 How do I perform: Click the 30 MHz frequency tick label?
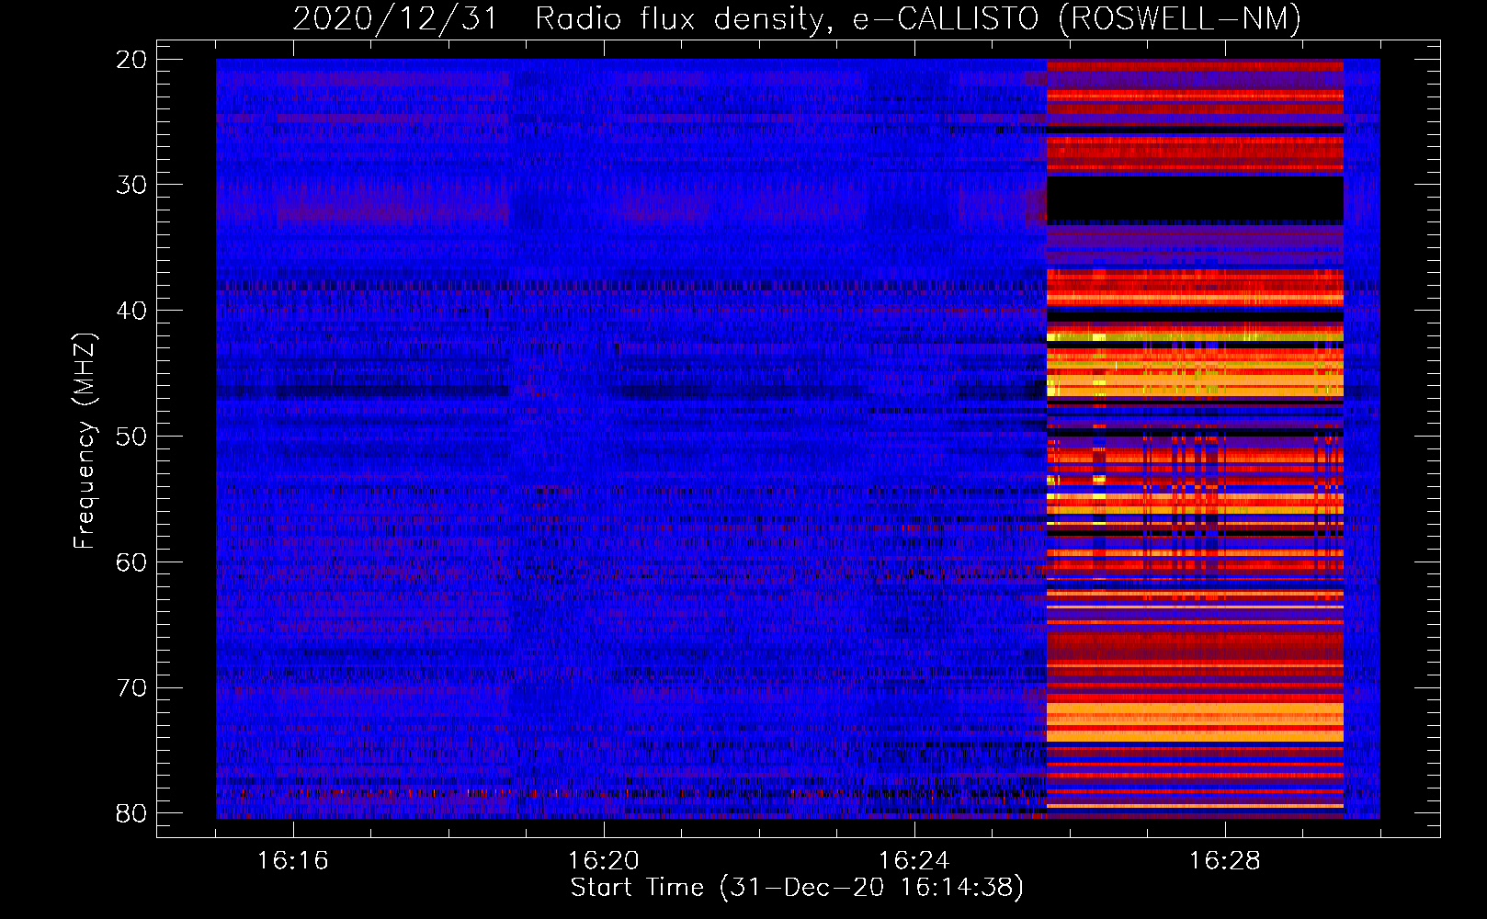click(x=131, y=185)
